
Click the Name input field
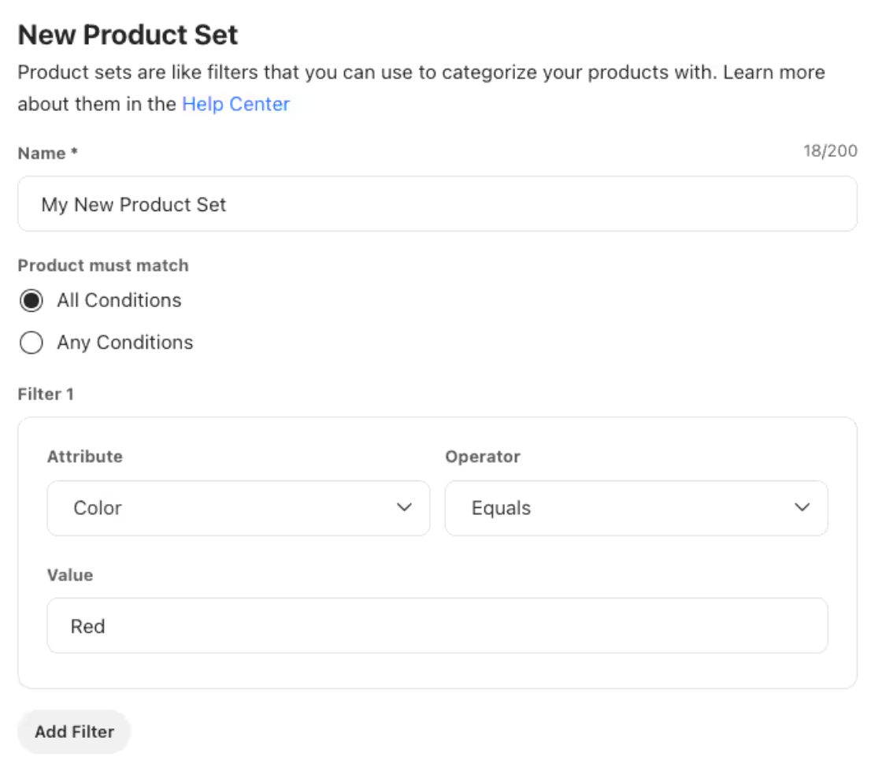click(437, 204)
